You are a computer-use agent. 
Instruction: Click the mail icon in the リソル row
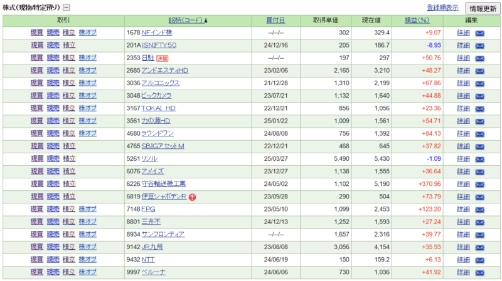pos(479,160)
